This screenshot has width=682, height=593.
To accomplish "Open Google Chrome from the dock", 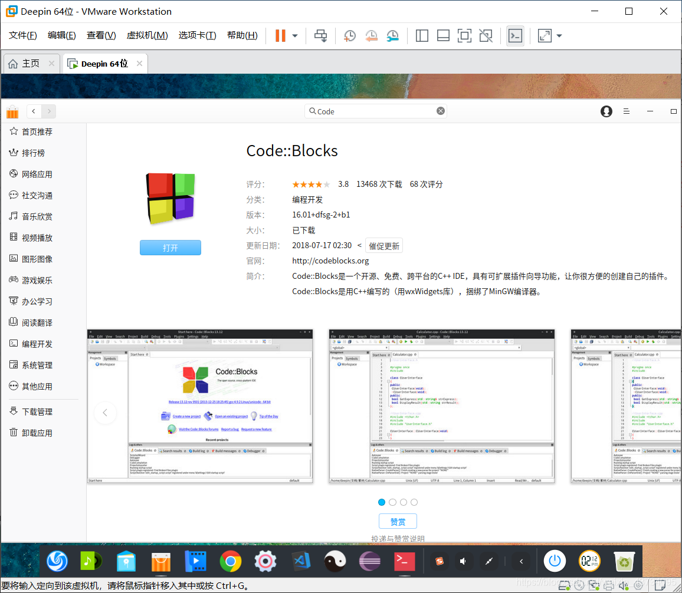I will (x=231, y=561).
